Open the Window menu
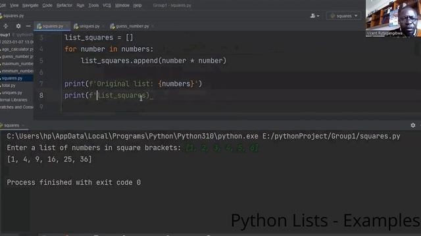The width and height of the screenshot is (421, 236). click(122, 5)
